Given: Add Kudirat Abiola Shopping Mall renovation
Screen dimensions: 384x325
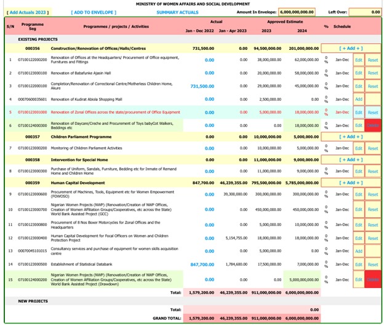Looking at the screenshot, I should click(359, 99).
